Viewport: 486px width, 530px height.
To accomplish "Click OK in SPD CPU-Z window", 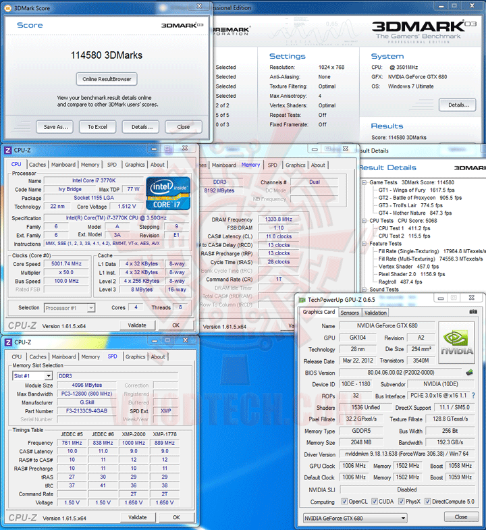I will coord(176,517).
